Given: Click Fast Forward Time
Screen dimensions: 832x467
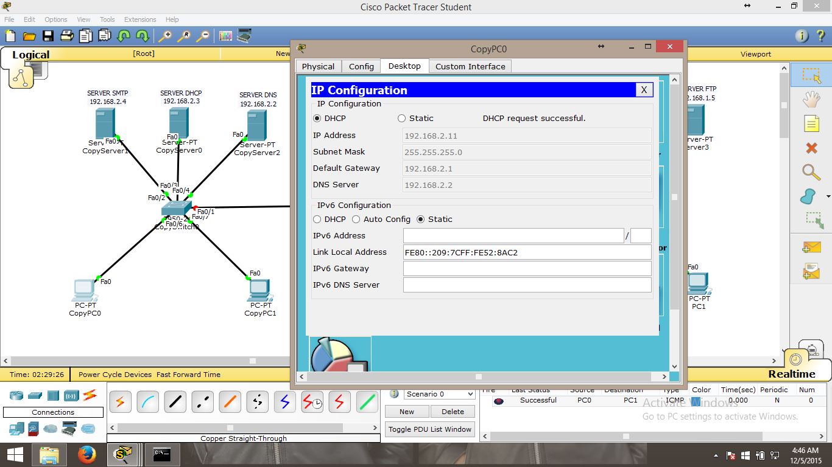Looking at the screenshot, I should click(188, 375).
